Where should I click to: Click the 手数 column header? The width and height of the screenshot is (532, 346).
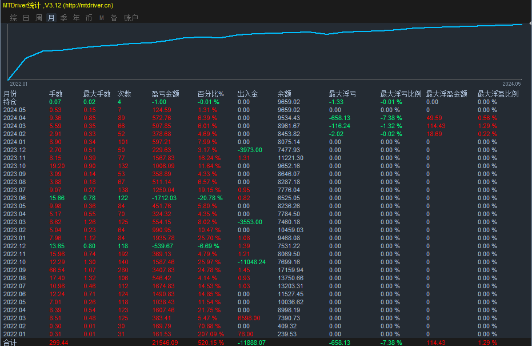55,94
